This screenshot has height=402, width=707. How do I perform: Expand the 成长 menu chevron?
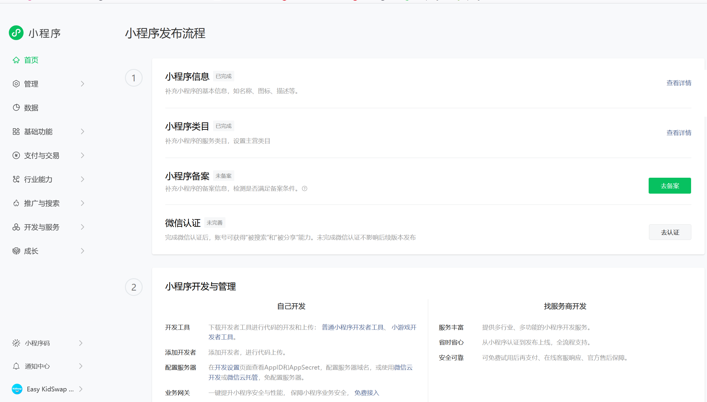(83, 251)
